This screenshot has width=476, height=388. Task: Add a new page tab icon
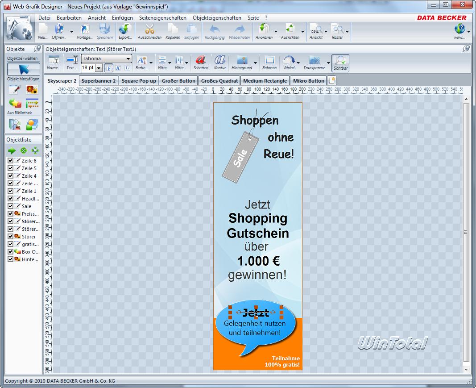[x=332, y=80]
